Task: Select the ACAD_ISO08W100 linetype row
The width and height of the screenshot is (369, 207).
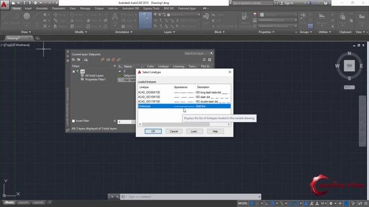Action: click(184, 93)
